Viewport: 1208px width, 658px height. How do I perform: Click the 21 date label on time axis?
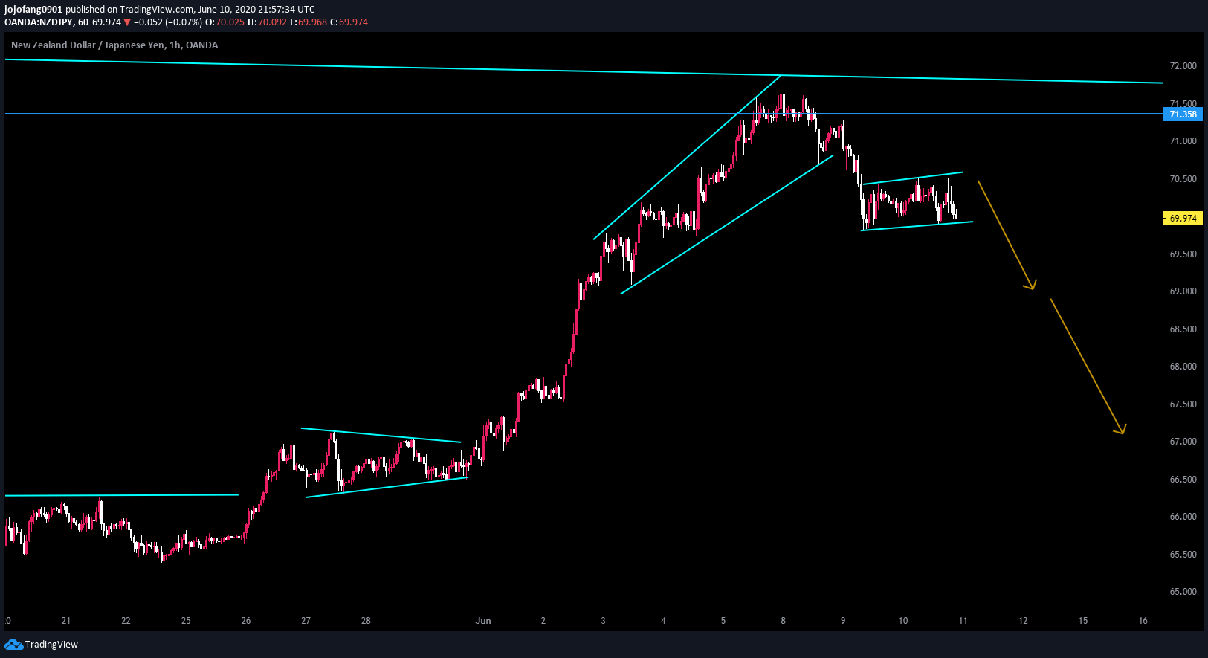[66, 621]
